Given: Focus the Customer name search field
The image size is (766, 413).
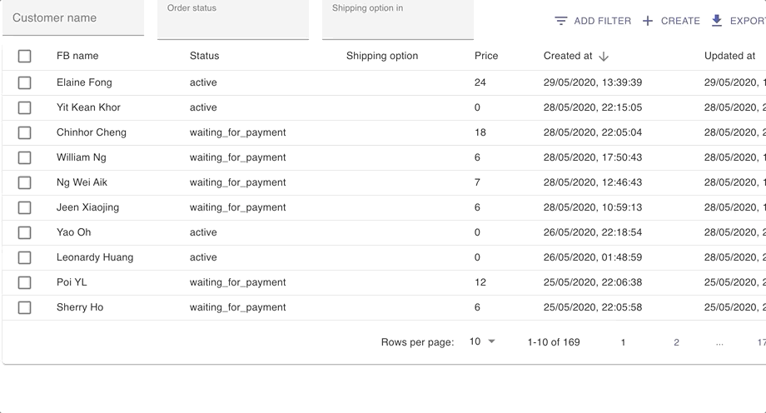Looking at the screenshot, I should pyautogui.click(x=73, y=18).
